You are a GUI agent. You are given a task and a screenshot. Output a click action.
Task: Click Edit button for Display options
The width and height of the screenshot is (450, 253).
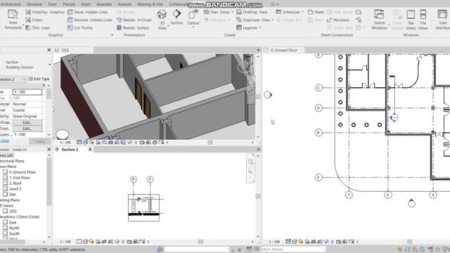pyautogui.click(x=27, y=129)
